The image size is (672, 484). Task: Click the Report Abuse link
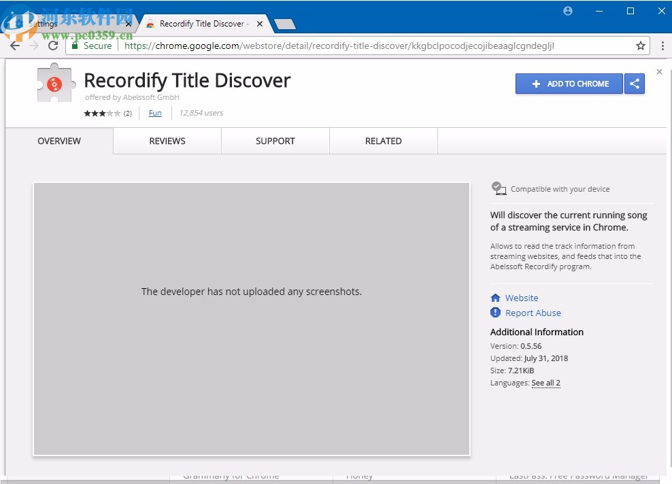[x=533, y=313]
